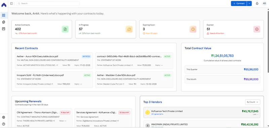Screen dimensions: 269x128
Task: Toggle the sidebar panel icon
Action: (x=11, y=3)
